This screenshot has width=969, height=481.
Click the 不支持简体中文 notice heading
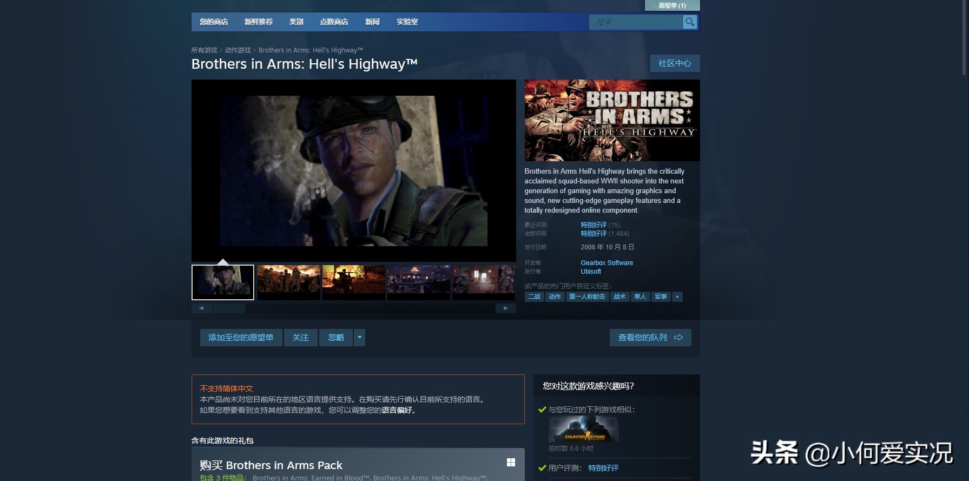pos(226,388)
